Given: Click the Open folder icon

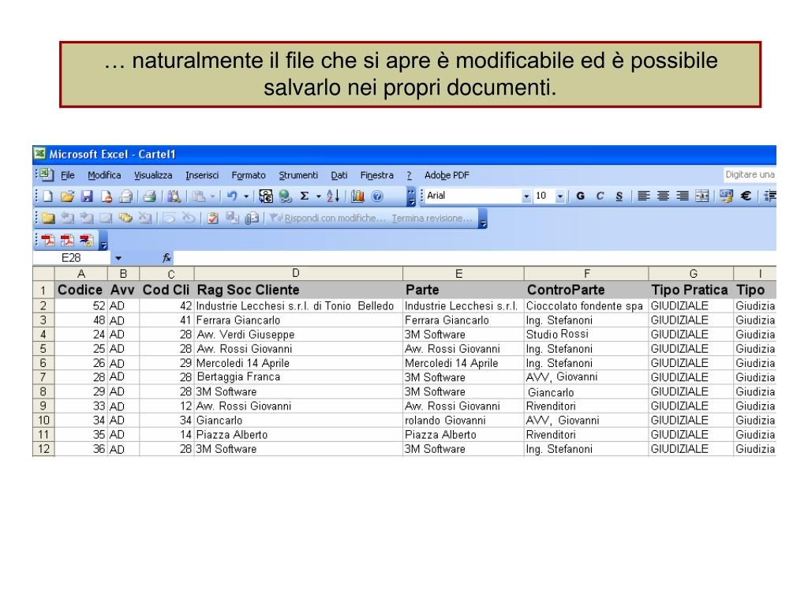Looking at the screenshot, I should tap(67, 196).
